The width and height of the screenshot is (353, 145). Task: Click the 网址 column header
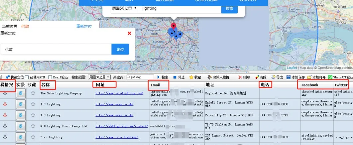tap(100, 85)
